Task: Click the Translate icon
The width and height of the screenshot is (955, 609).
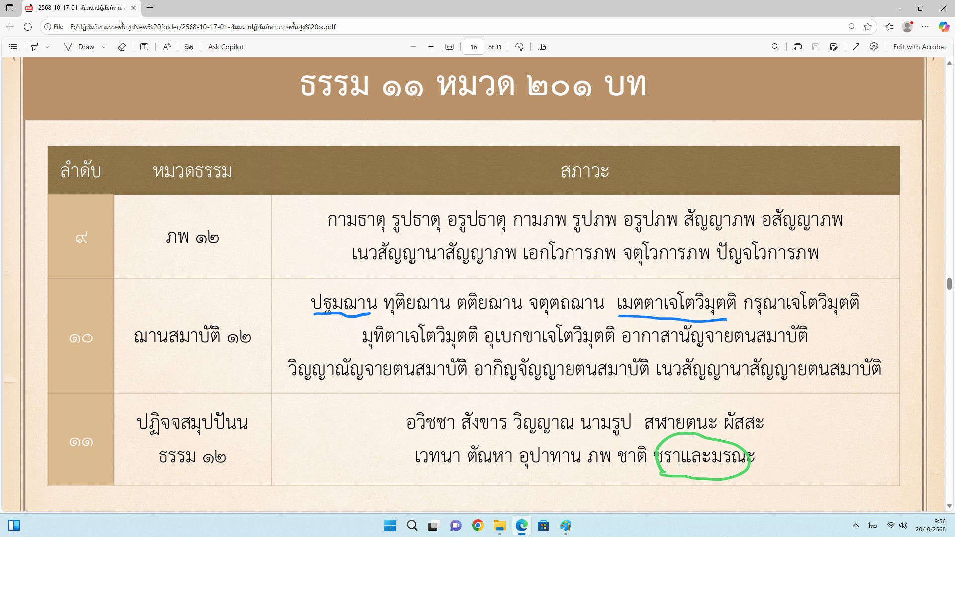Action: point(189,47)
